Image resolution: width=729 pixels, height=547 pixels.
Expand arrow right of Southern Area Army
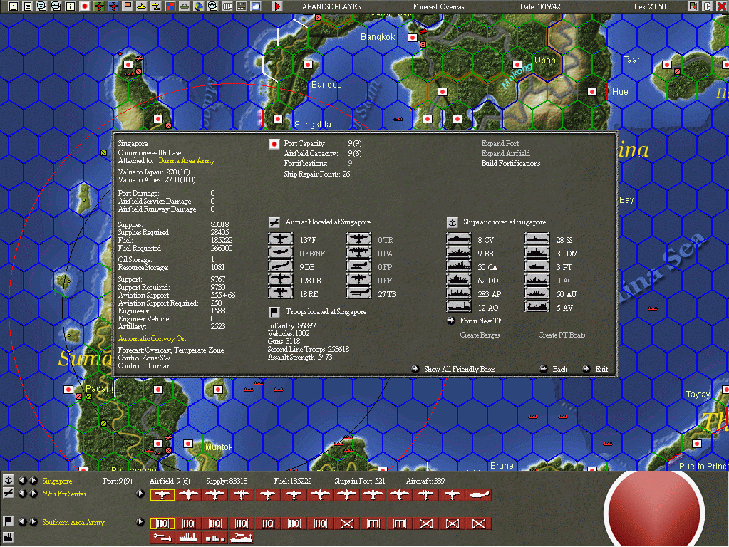(x=140, y=522)
